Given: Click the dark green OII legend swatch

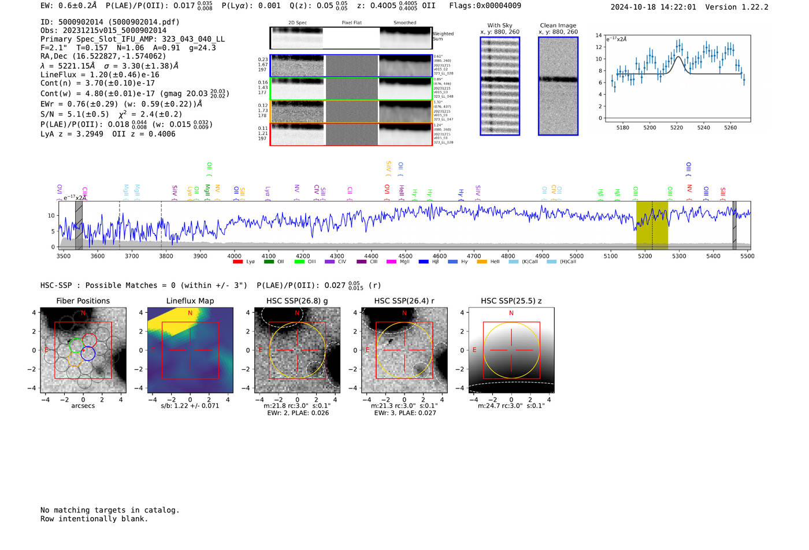Looking at the screenshot, I should (x=269, y=262).
